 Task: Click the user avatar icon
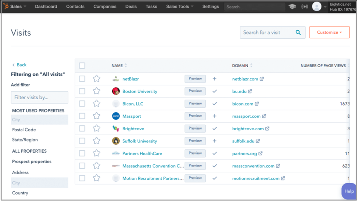pyautogui.click(x=317, y=7)
